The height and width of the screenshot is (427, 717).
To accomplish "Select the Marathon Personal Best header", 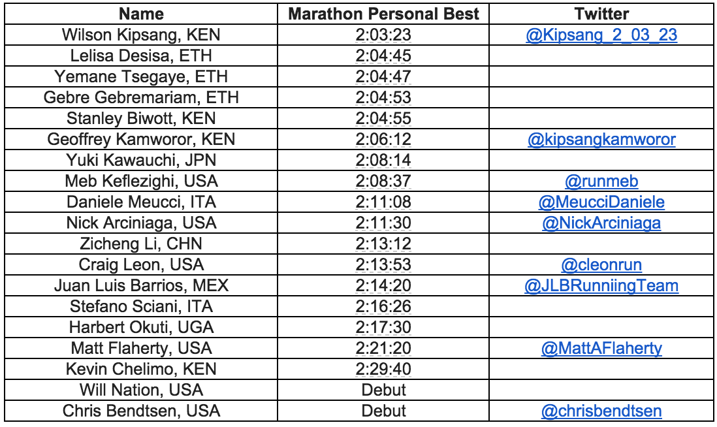I will (x=383, y=14).
